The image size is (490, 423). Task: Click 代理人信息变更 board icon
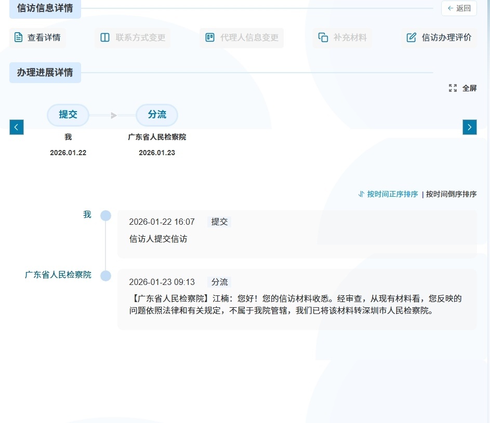click(x=210, y=37)
